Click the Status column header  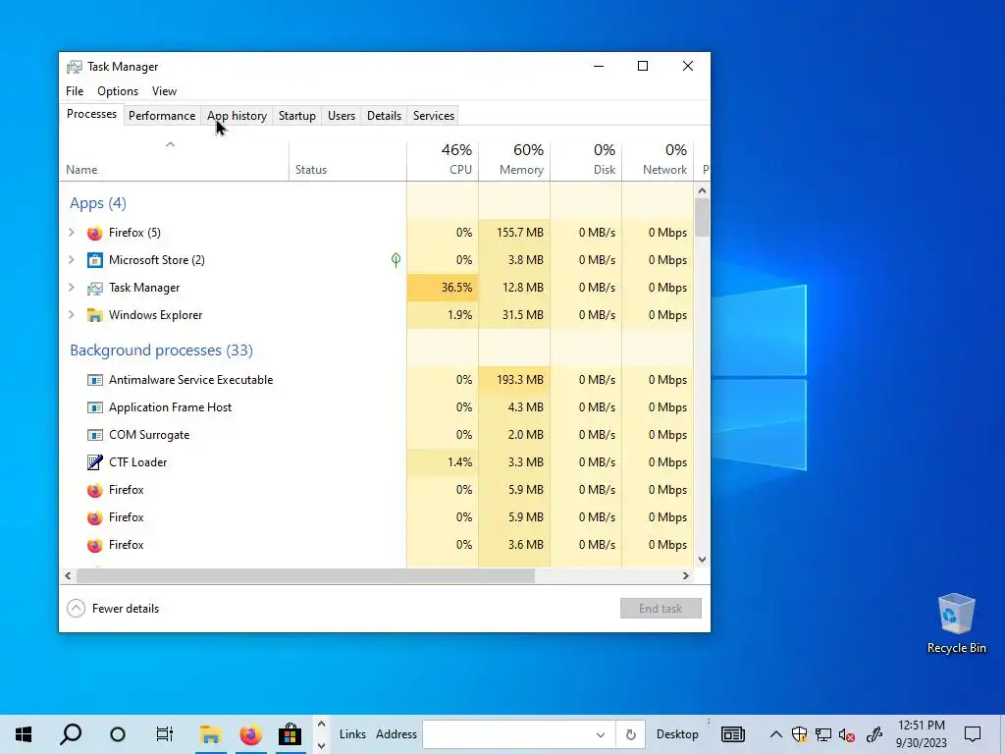(x=348, y=160)
